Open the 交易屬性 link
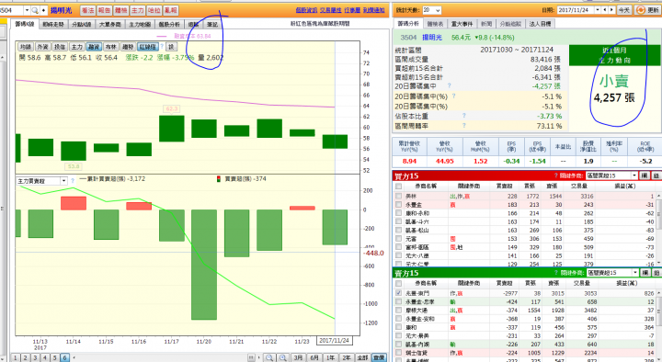 click(x=330, y=10)
